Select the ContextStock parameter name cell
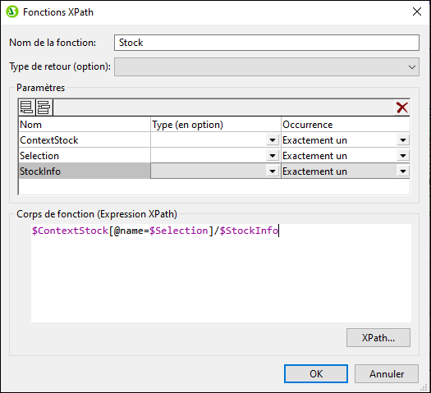This screenshot has height=393, width=431. (85, 140)
